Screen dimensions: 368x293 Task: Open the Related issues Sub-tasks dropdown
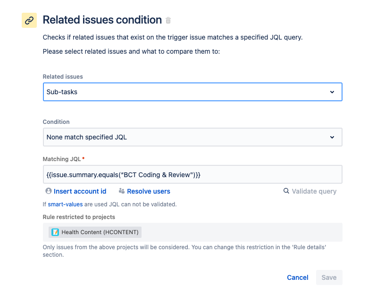(192, 92)
